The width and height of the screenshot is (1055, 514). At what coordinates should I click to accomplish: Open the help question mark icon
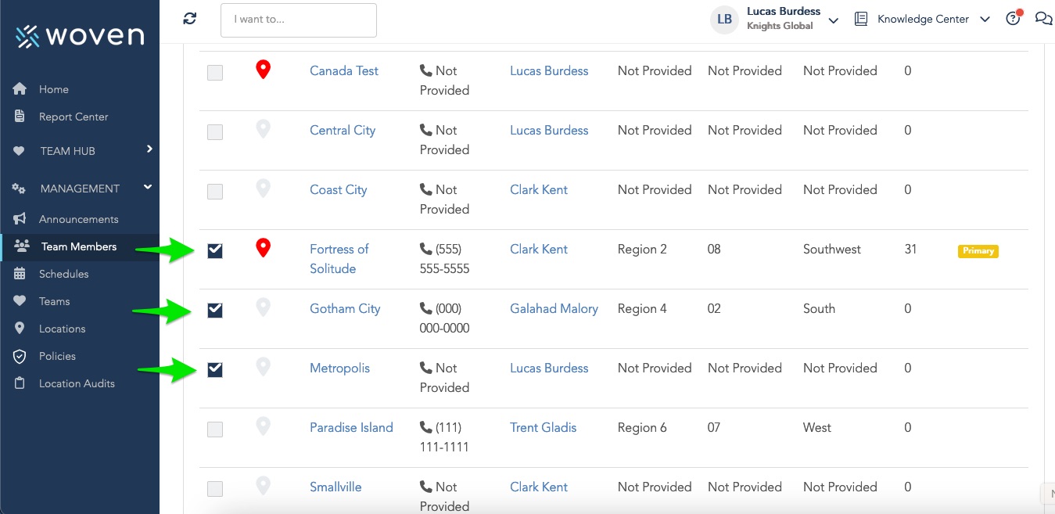(x=1014, y=19)
